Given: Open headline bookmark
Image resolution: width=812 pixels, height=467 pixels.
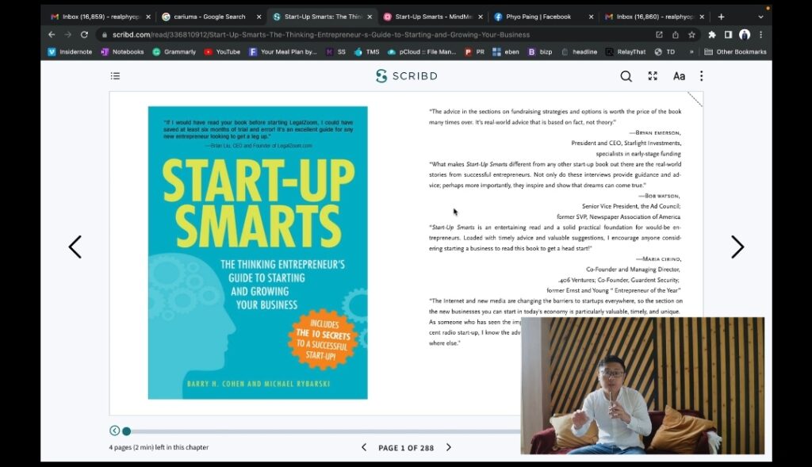Looking at the screenshot, I should 579,52.
